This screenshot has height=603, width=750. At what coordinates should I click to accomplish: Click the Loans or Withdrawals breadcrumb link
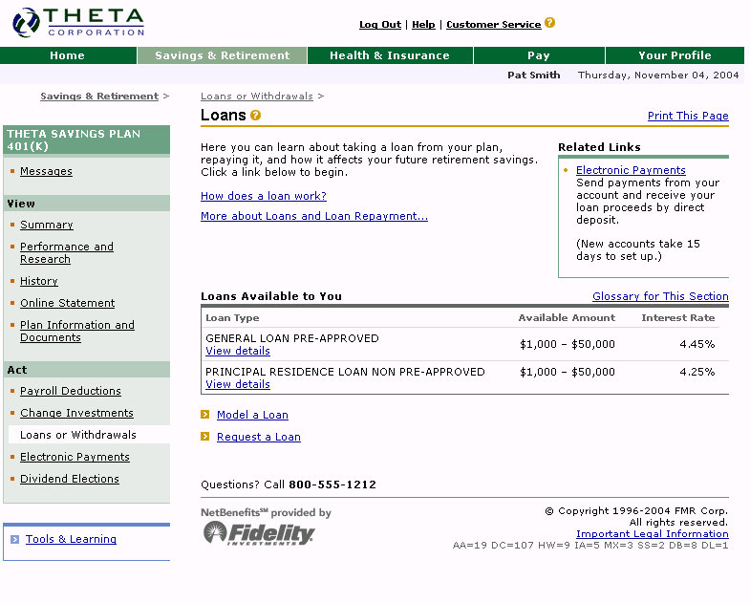pyautogui.click(x=257, y=97)
